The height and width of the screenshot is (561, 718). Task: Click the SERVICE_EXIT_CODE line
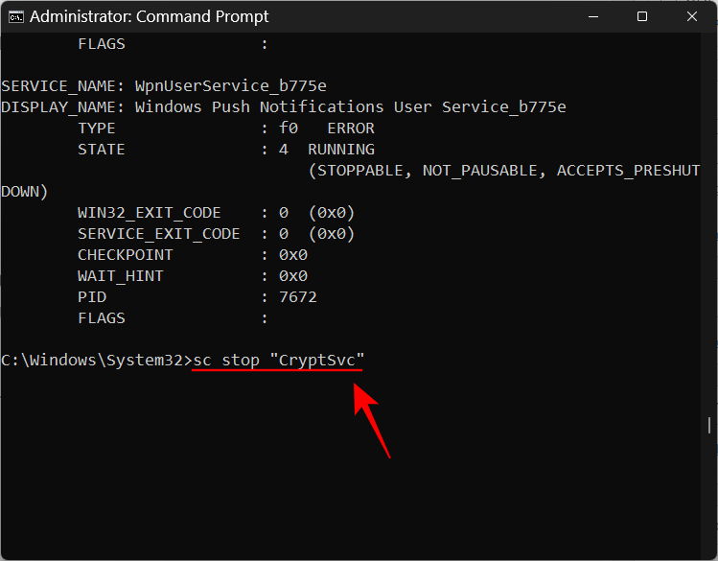(x=216, y=234)
